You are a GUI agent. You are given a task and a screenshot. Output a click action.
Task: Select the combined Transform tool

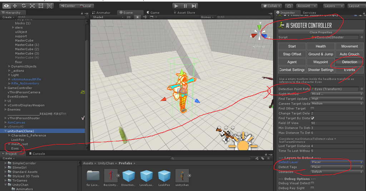click(x=49, y=6)
